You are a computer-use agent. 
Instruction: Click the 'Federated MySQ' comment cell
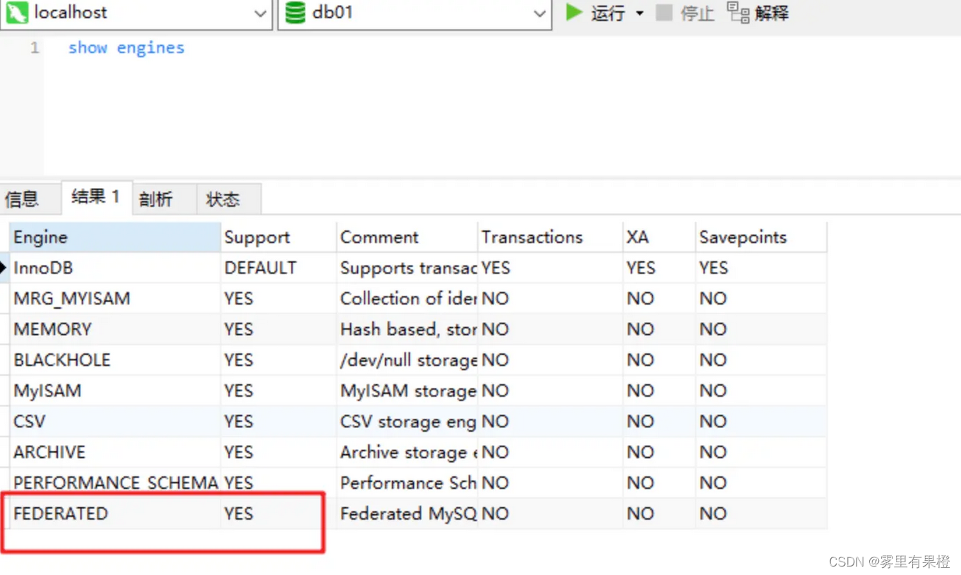pyautogui.click(x=408, y=514)
